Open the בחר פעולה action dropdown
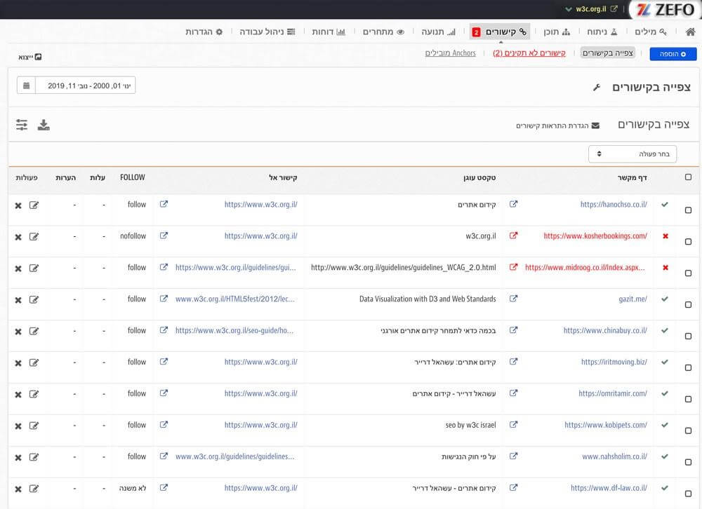Viewport: 702px width, 509px height. click(x=633, y=154)
